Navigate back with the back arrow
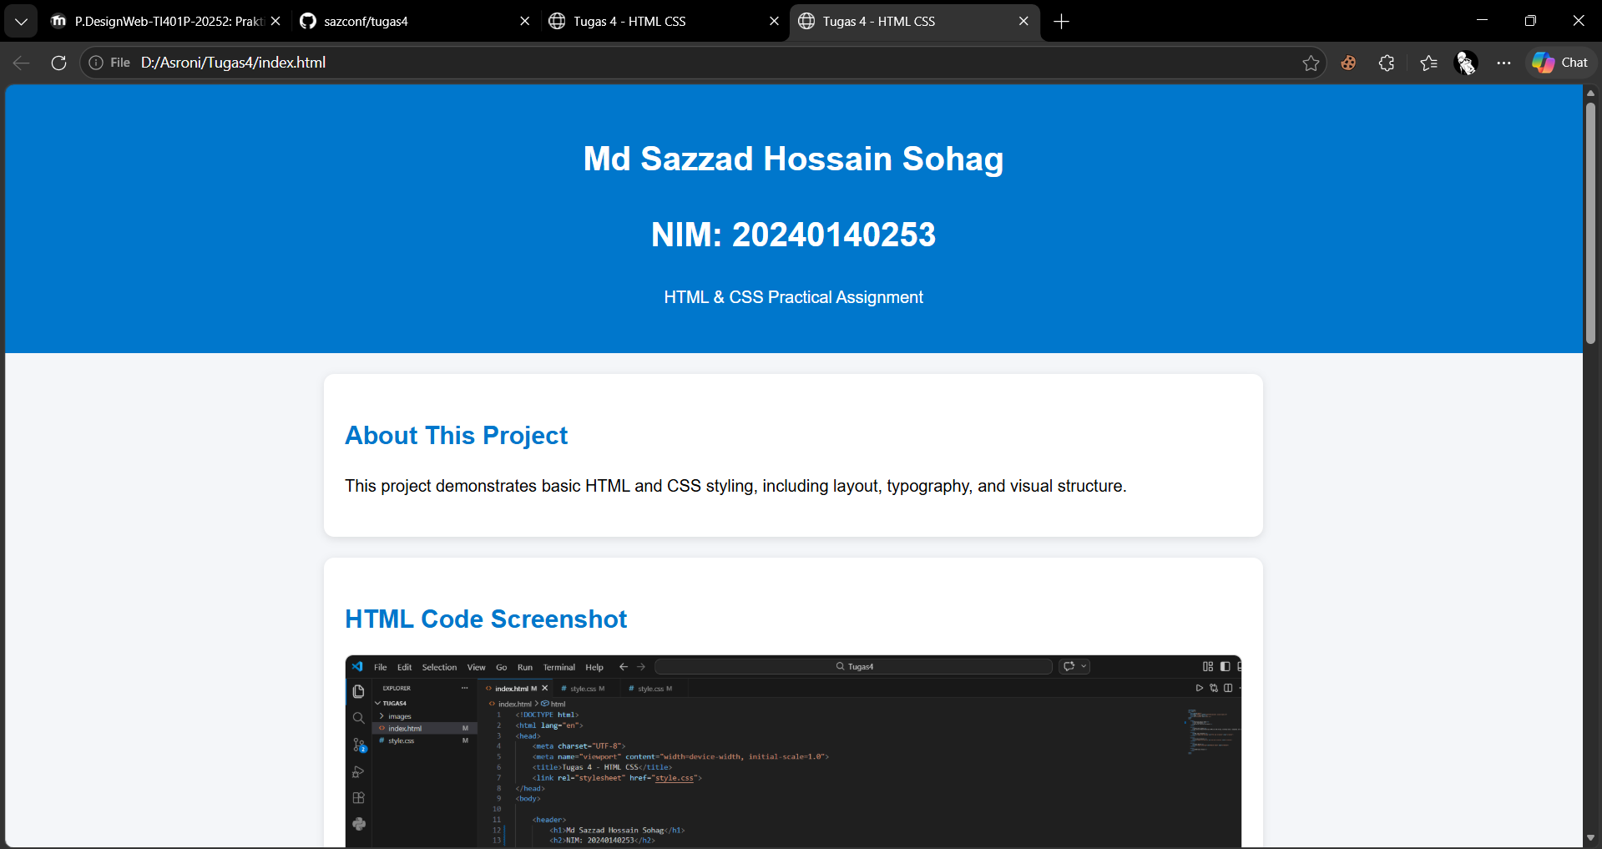The width and height of the screenshot is (1602, 849). coord(21,63)
